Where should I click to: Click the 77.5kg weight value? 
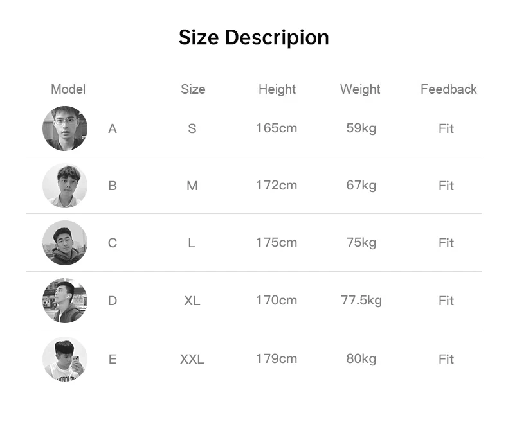pyautogui.click(x=361, y=301)
